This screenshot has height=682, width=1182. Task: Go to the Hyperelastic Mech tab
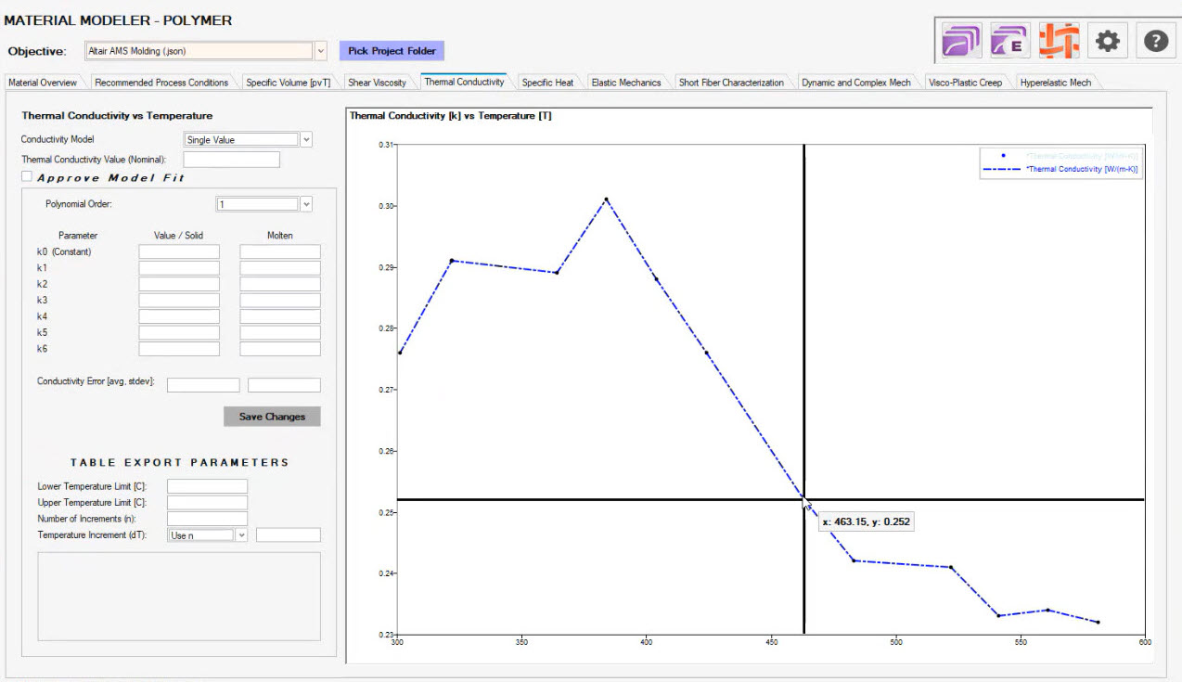[x=1055, y=83]
